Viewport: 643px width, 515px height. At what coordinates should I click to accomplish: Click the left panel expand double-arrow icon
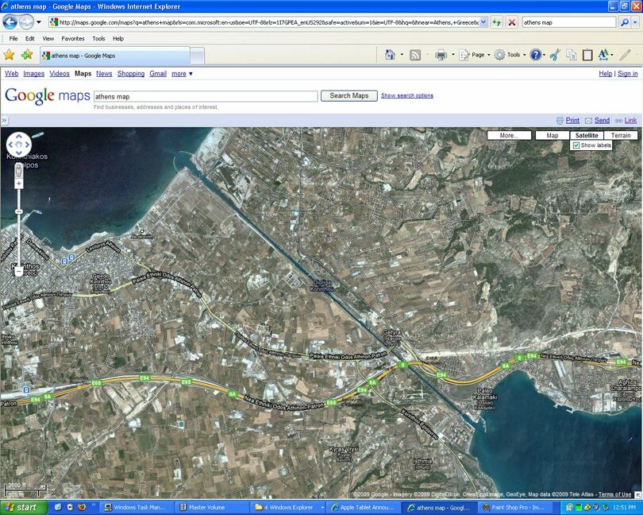[x=4, y=120]
